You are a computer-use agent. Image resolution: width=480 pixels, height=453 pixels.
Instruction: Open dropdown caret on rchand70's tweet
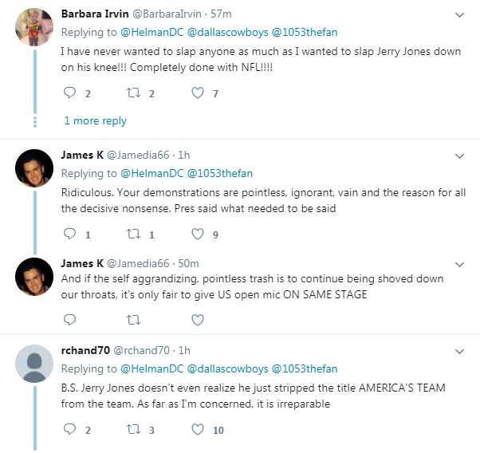459,350
